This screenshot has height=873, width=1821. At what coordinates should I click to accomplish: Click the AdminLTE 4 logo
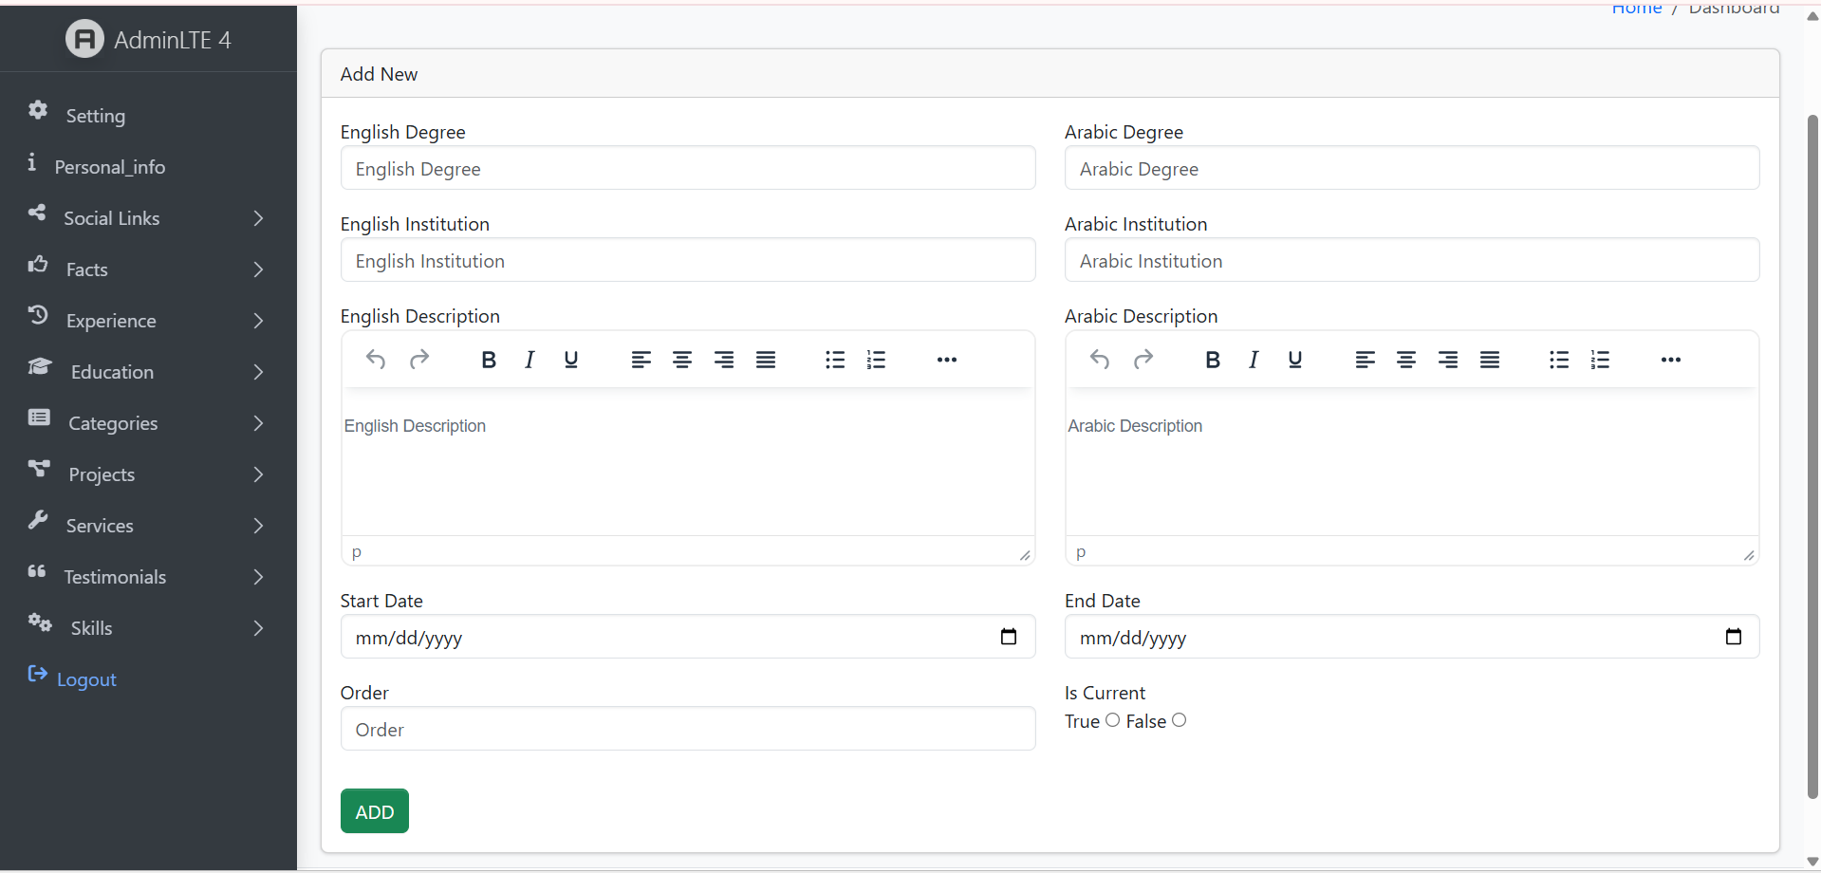84,39
